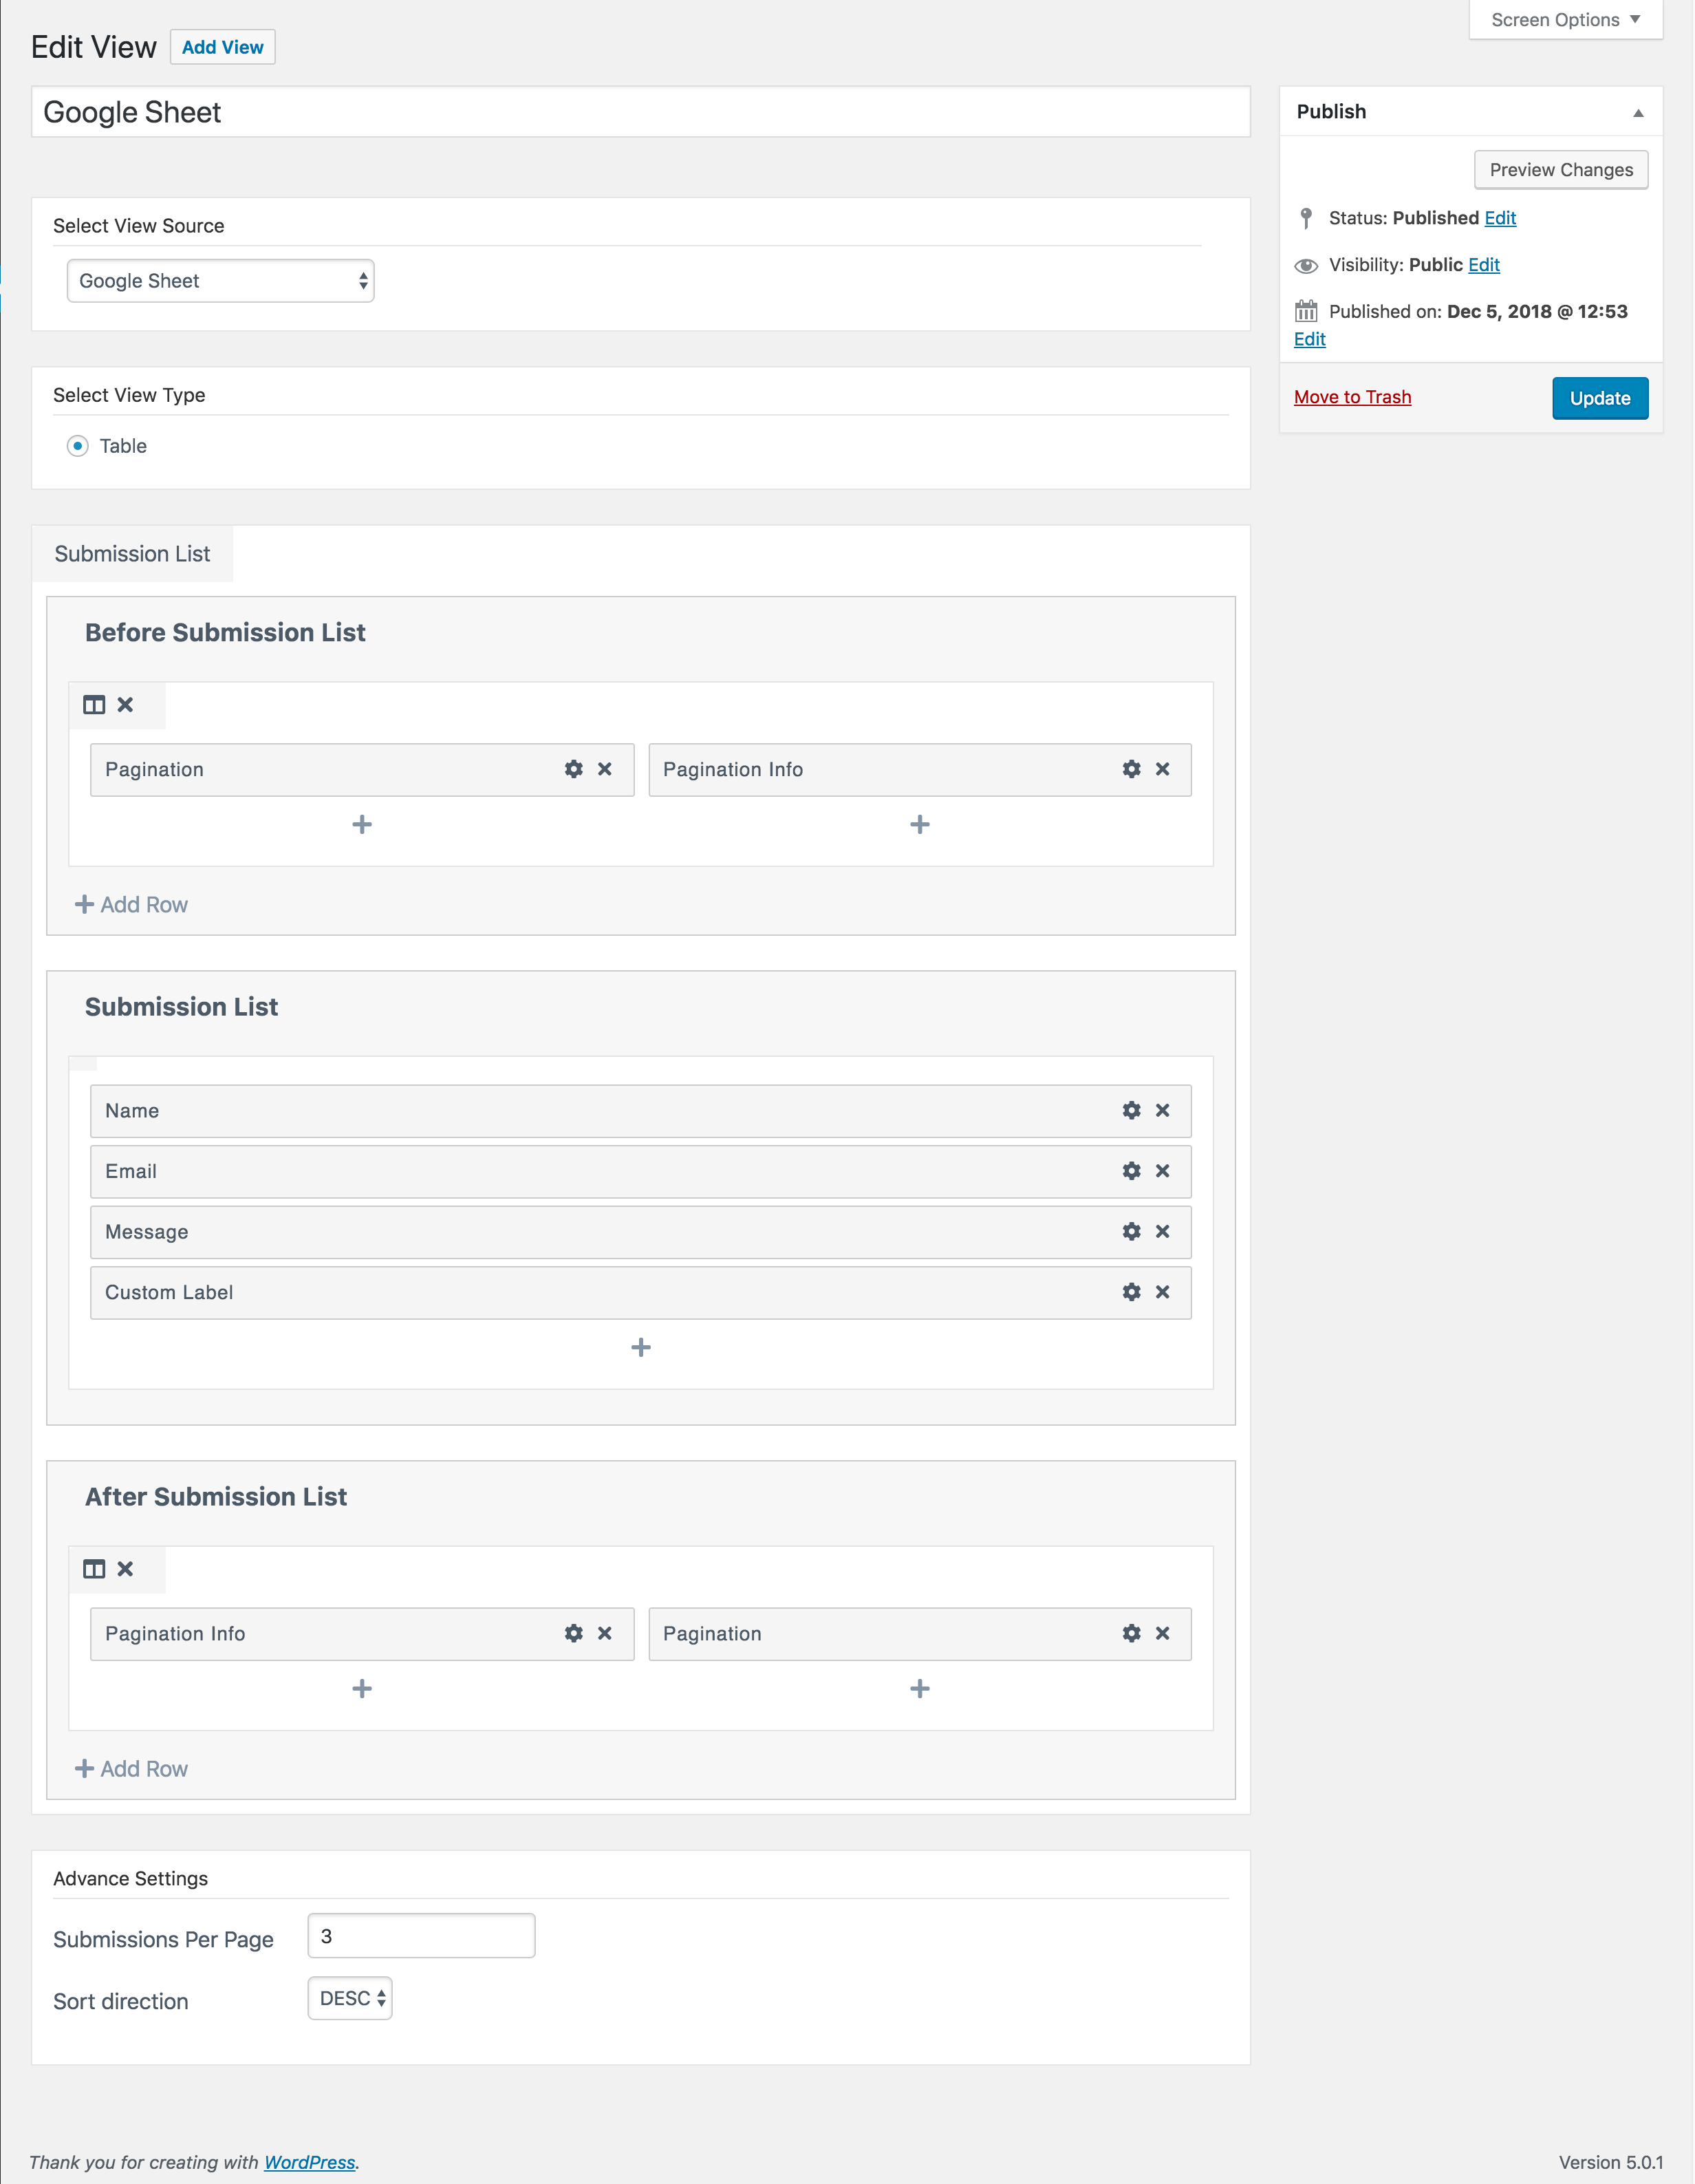
Task: Remove the Email field with X icon
Action: click(1162, 1171)
